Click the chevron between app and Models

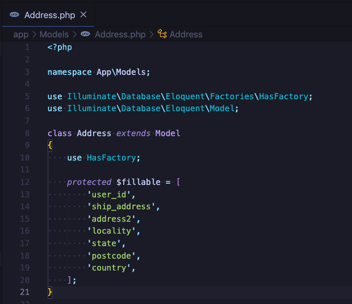(34, 35)
